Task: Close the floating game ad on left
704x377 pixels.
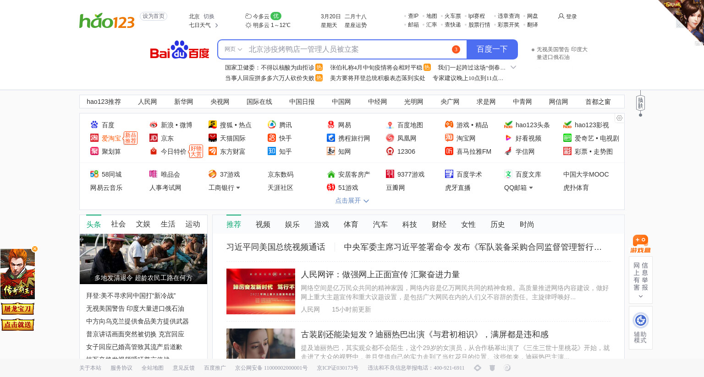Action: [x=35, y=249]
